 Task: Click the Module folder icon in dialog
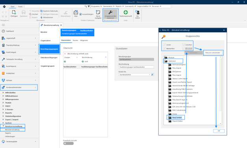pos(166,57)
